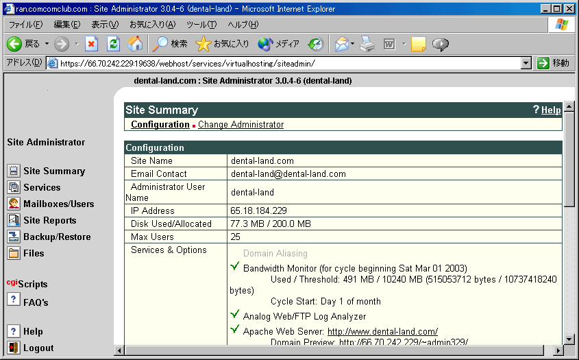This screenshot has height=360, width=579.
Task: Click the Messenger speech bubble icon
Action: (440, 45)
